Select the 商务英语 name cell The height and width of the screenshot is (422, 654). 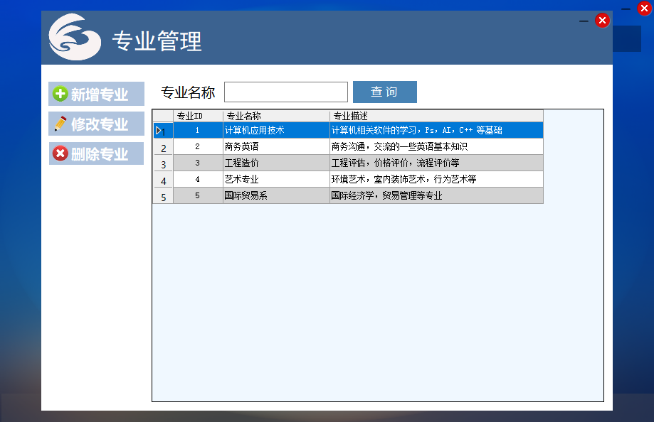point(276,146)
